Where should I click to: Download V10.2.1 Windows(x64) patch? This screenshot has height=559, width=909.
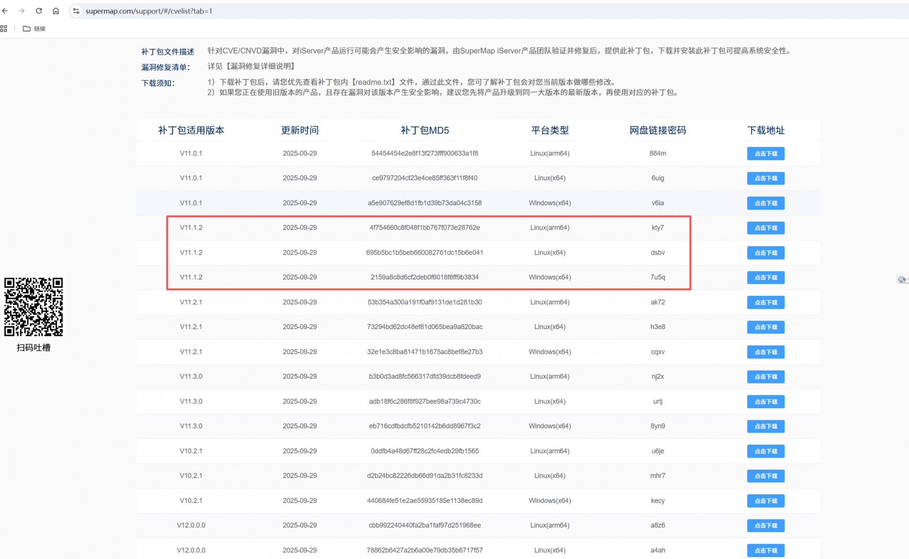click(x=765, y=501)
